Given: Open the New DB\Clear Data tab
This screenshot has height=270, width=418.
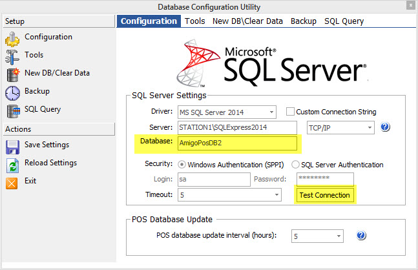Looking at the screenshot, I should [x=247, y=21].
